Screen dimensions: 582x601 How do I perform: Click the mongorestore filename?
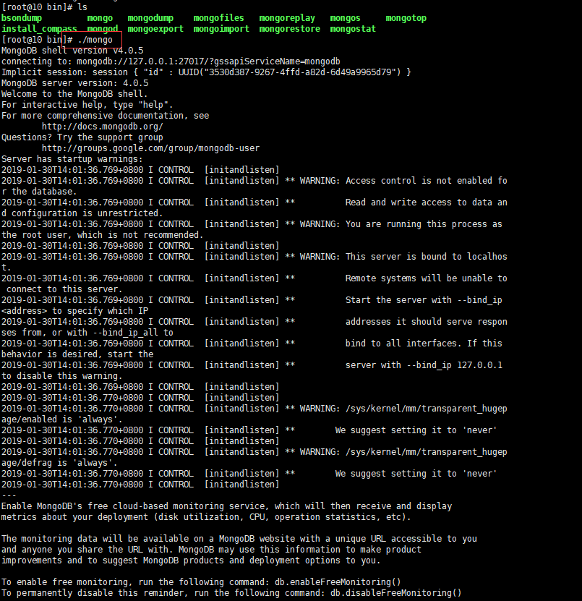pyautogui.click(x=289, y=29)
